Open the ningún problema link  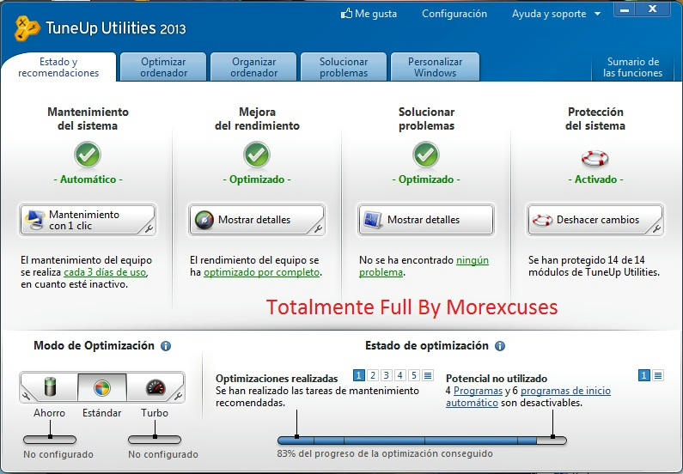click(424, 266)
